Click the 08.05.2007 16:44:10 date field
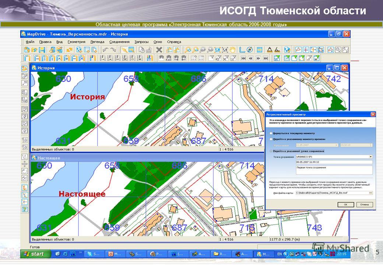The height and width of the screenshot is (265, 383). point(334,162)
